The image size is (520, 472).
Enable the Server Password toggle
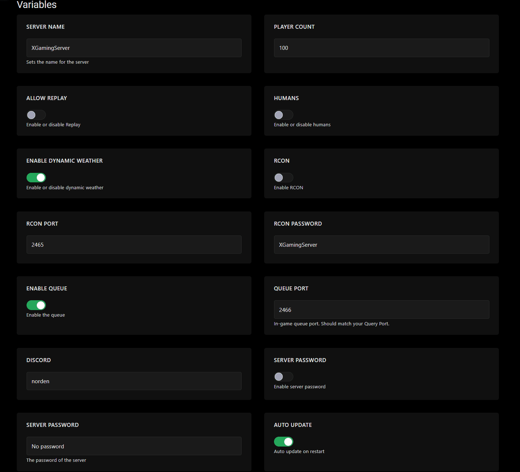[283, 376]
